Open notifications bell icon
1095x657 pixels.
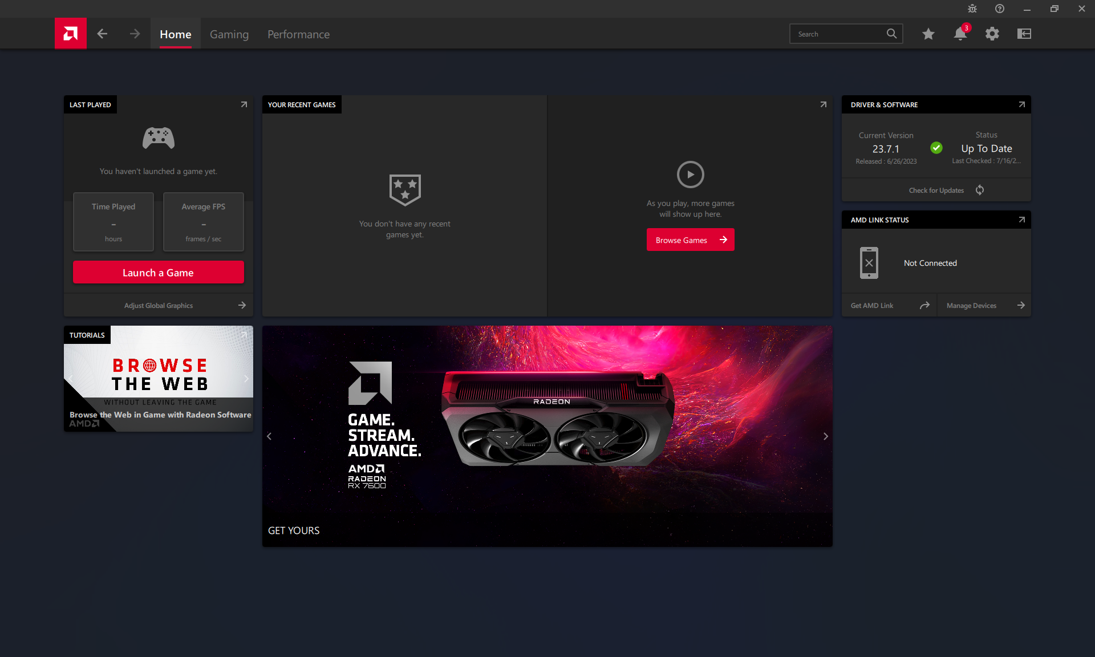(960, 34)
